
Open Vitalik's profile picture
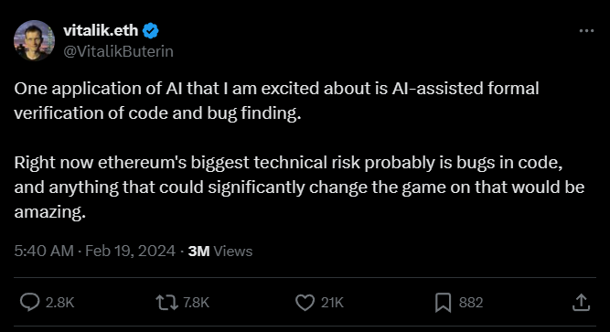(x=34, y=40)
